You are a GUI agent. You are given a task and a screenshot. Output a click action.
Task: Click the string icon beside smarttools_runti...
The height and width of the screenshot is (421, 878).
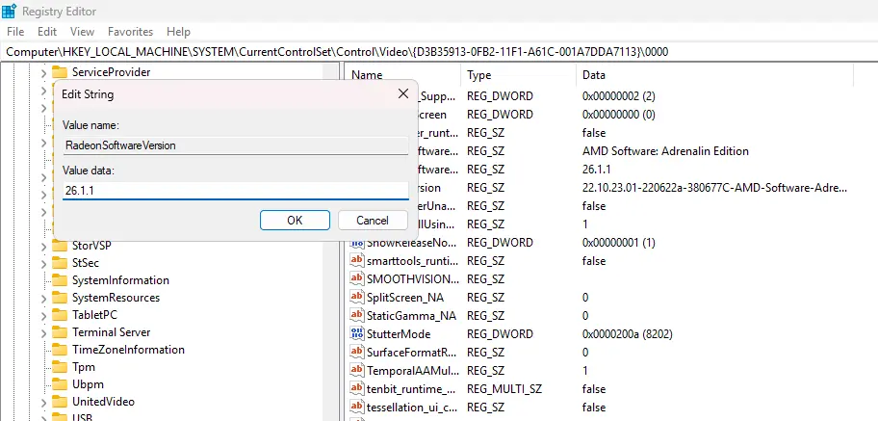coord(356,261)
